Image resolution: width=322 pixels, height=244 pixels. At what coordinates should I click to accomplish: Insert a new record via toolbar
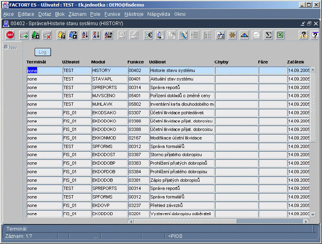(x=24, y=35)
